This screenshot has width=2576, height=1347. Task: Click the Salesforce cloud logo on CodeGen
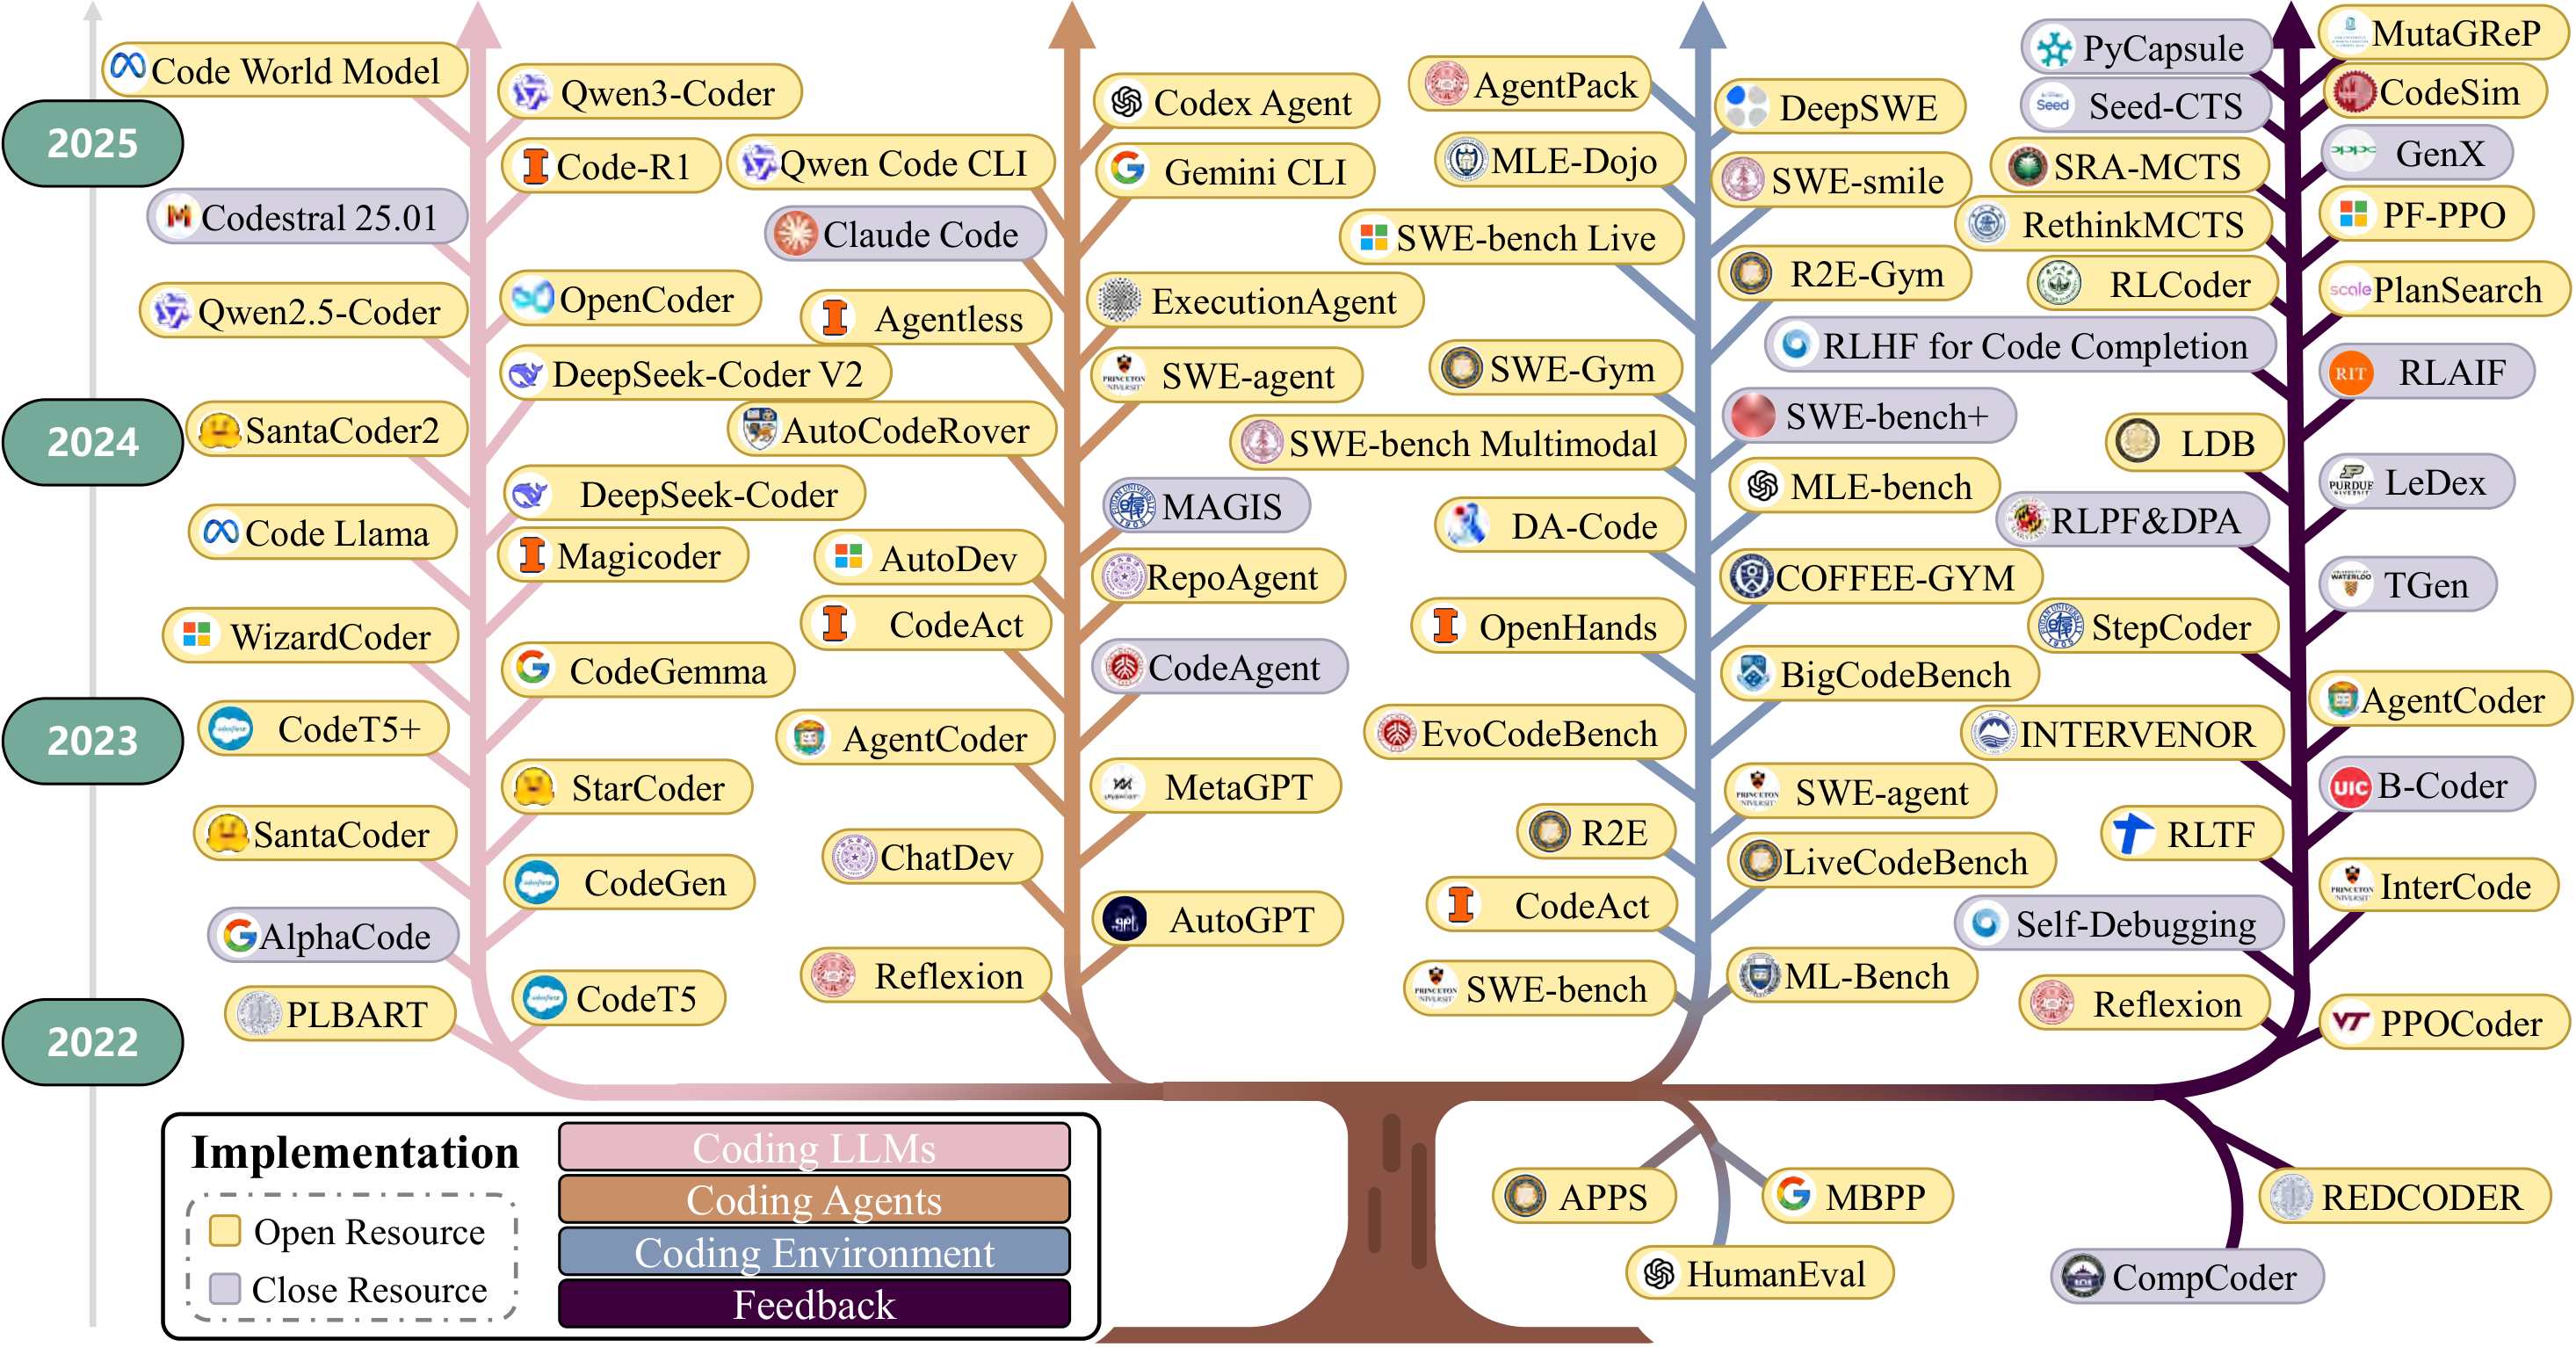tap(537, 883)
